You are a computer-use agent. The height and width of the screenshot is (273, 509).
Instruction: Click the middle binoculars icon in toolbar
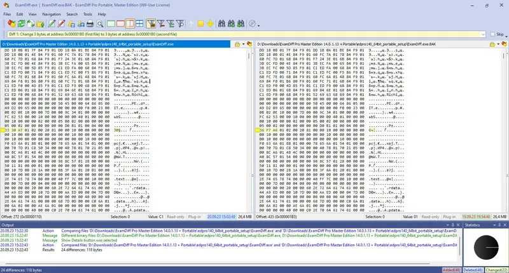pyautogui.click(x=231, y=23)
